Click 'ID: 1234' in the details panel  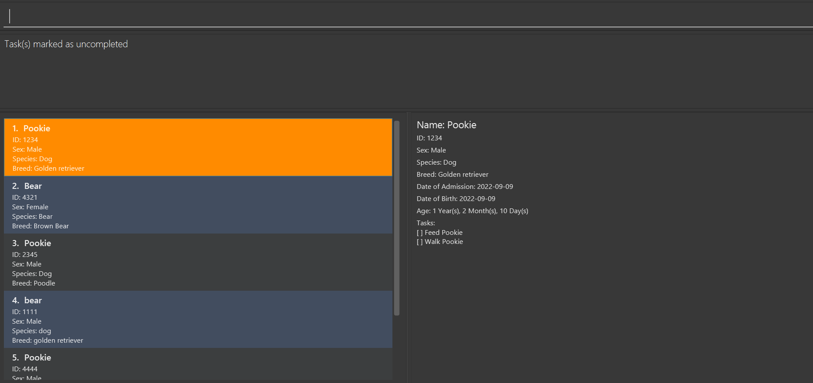[429, 138]
